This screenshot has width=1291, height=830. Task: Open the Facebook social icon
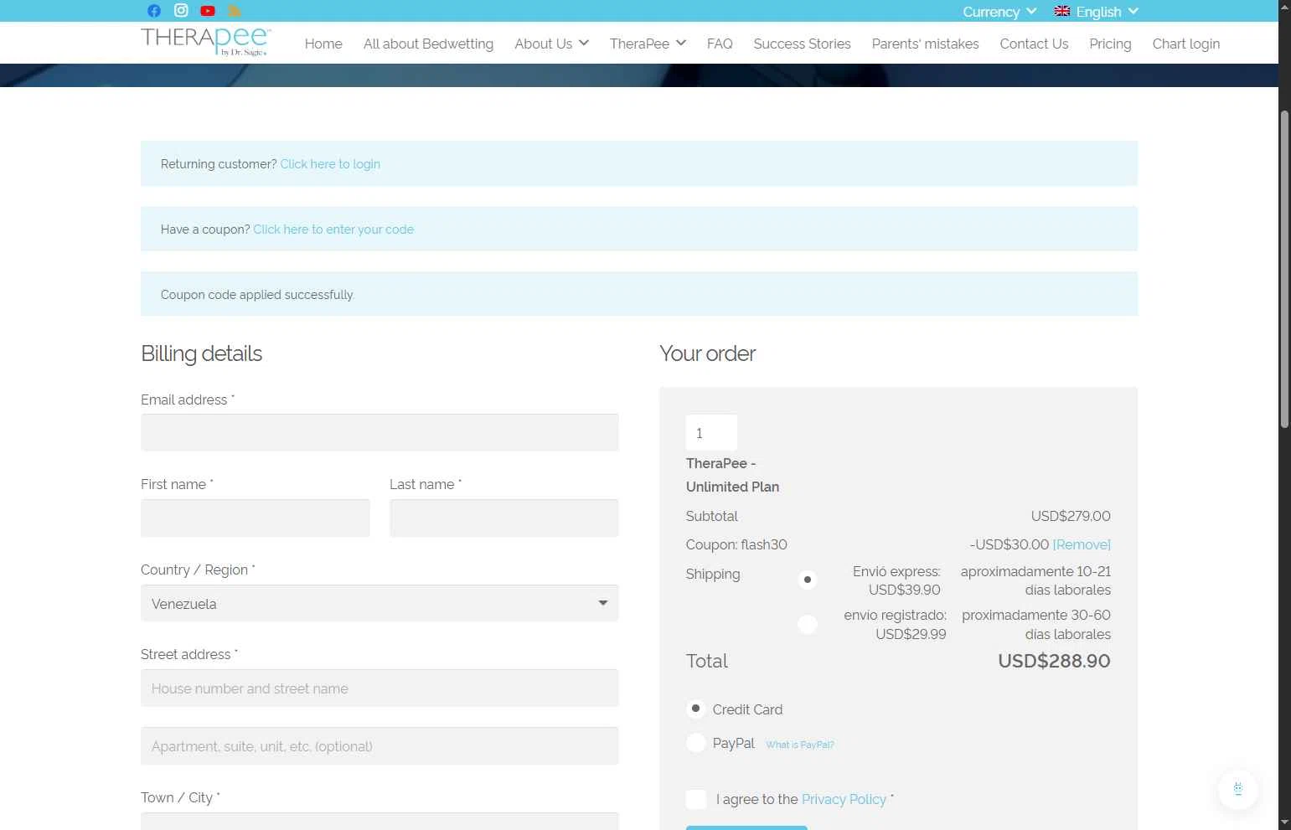pyautogui.click(x=154, y=11)
